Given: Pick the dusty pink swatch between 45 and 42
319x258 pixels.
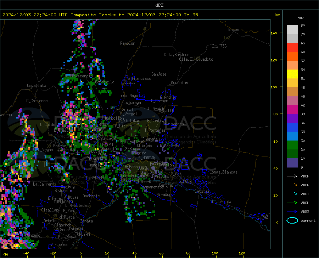Looking at the screenshot, I should 292,101.
